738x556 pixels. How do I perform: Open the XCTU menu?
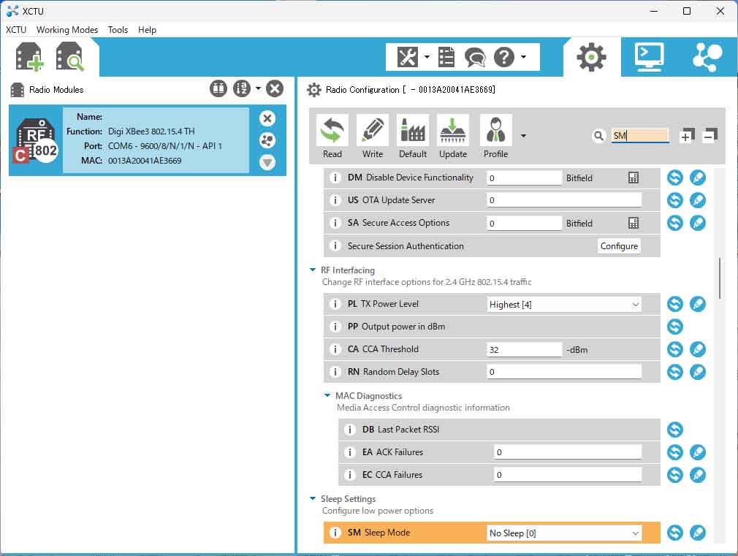pyautogui.click(x=16, y=30)
